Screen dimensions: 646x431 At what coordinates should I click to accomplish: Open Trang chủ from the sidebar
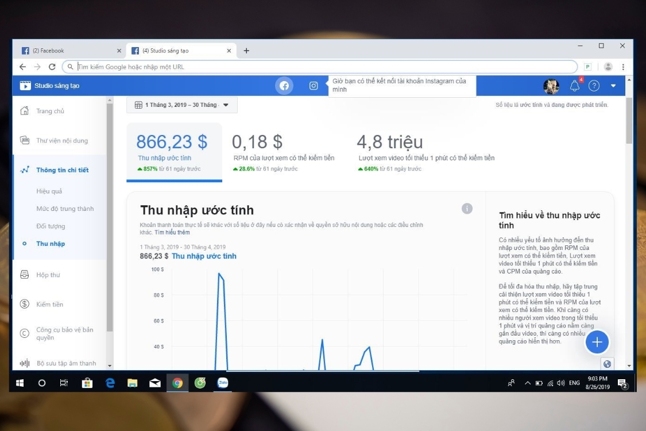50,111
